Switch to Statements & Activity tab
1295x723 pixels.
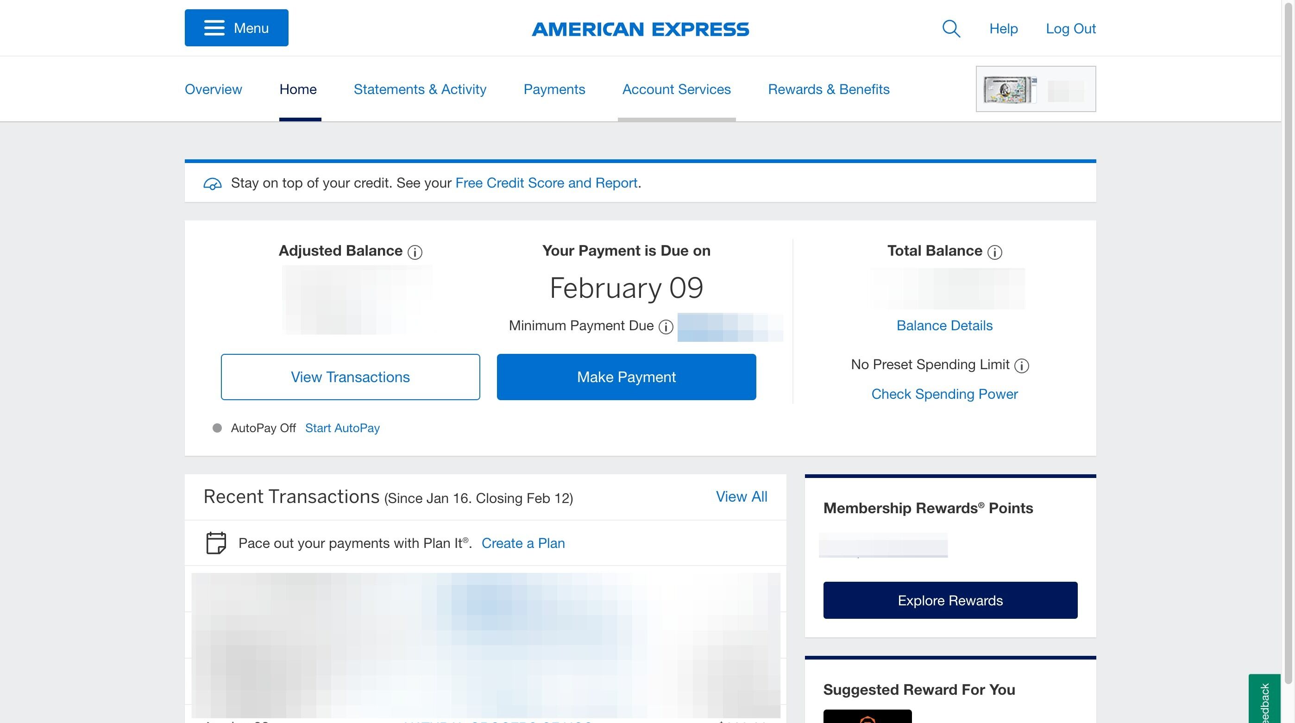420,89
